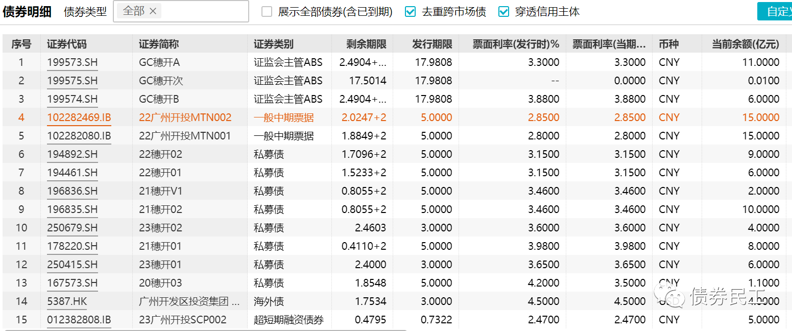This screenshot has height=331, width=792.
Task: Click remaining term value 17.5014
Action: [x=368, y=81]
